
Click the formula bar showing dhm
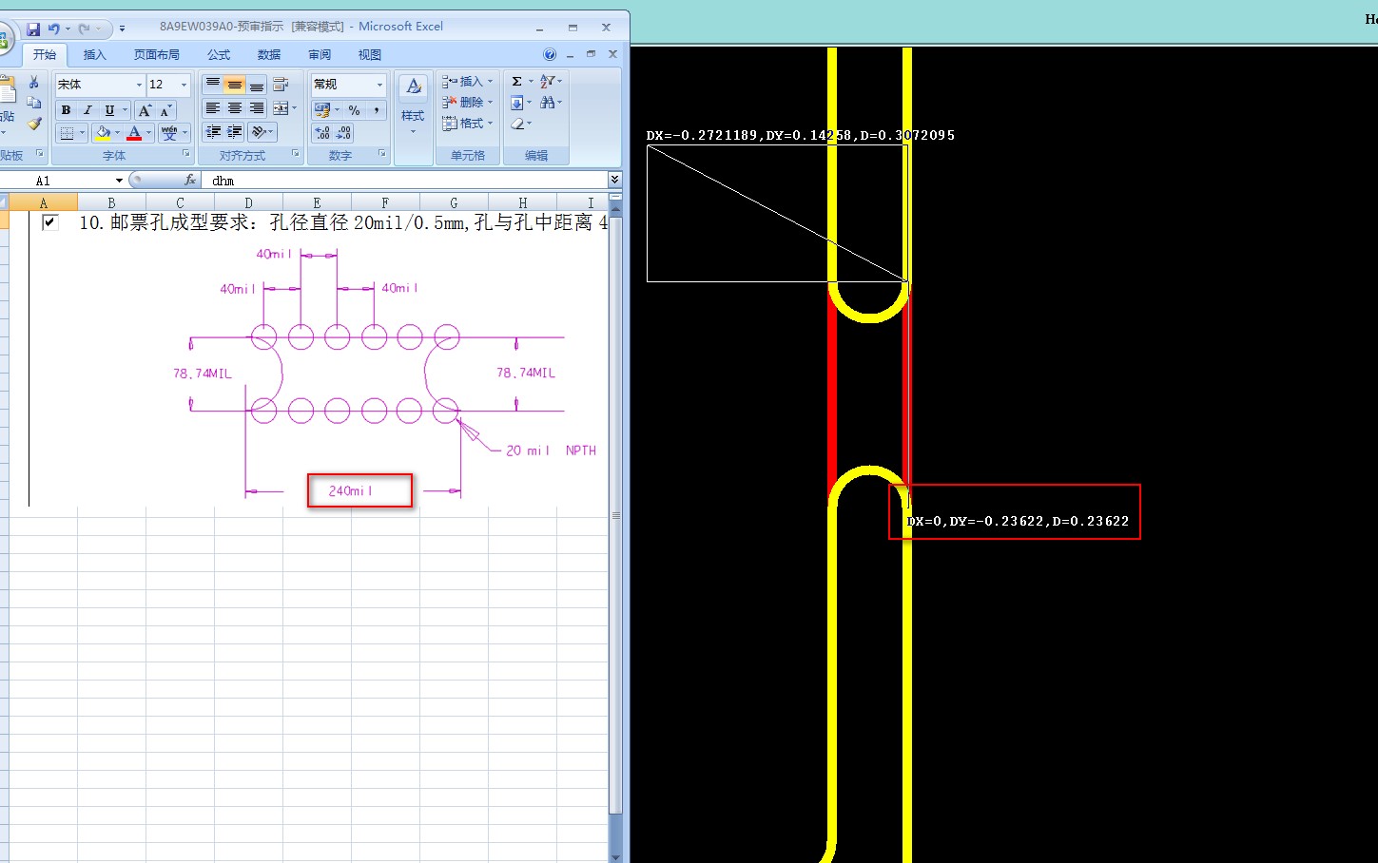click(x=404, y=181)
